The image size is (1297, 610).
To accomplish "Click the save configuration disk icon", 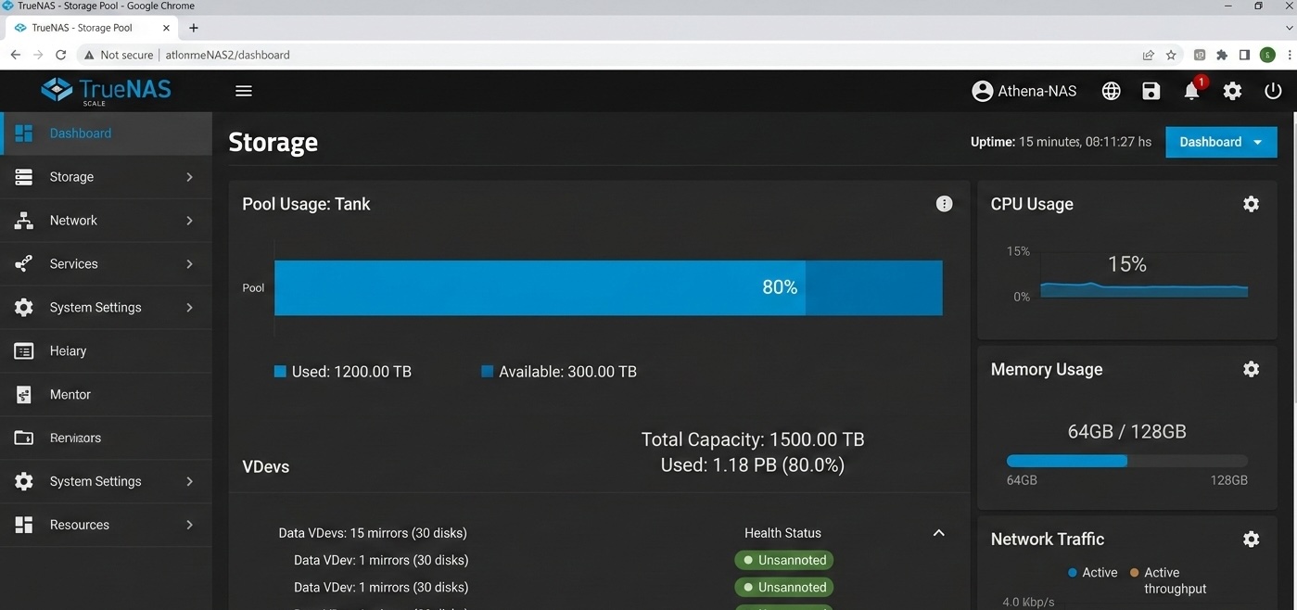I will coord(1151,90).
